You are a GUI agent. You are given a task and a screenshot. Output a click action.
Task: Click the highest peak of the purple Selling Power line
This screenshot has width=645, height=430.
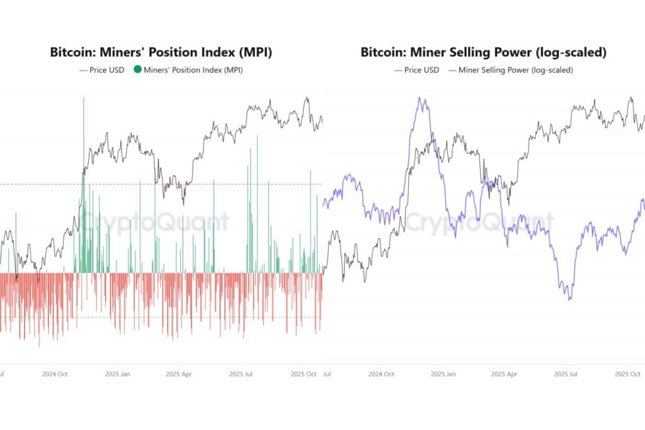click(420, 99)
